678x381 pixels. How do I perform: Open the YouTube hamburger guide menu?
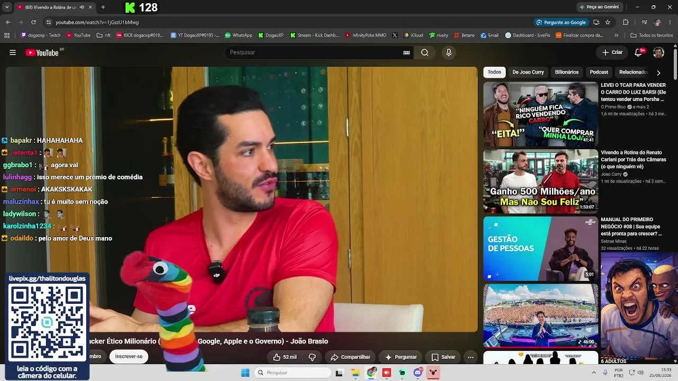click(13, 52)
